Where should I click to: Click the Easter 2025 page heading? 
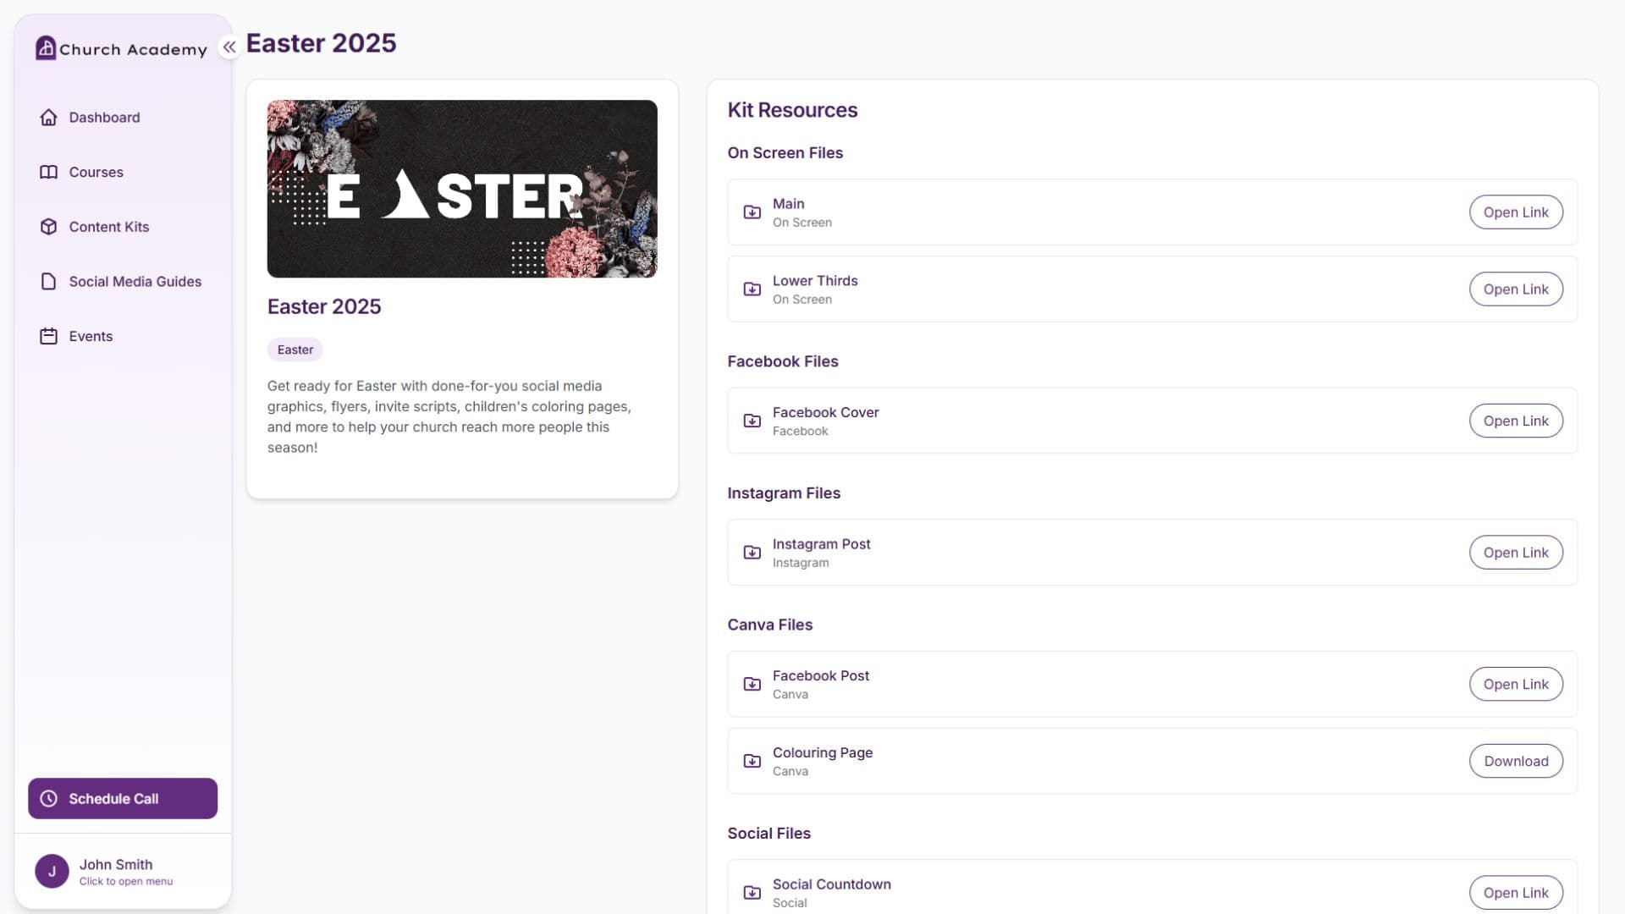[x=321, y=43]
